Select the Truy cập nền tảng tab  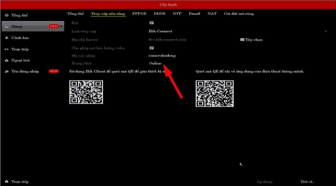[108, 14]
